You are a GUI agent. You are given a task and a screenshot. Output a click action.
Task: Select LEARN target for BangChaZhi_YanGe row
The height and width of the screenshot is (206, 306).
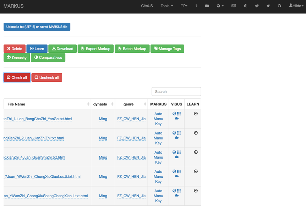[x=196, y=114]
